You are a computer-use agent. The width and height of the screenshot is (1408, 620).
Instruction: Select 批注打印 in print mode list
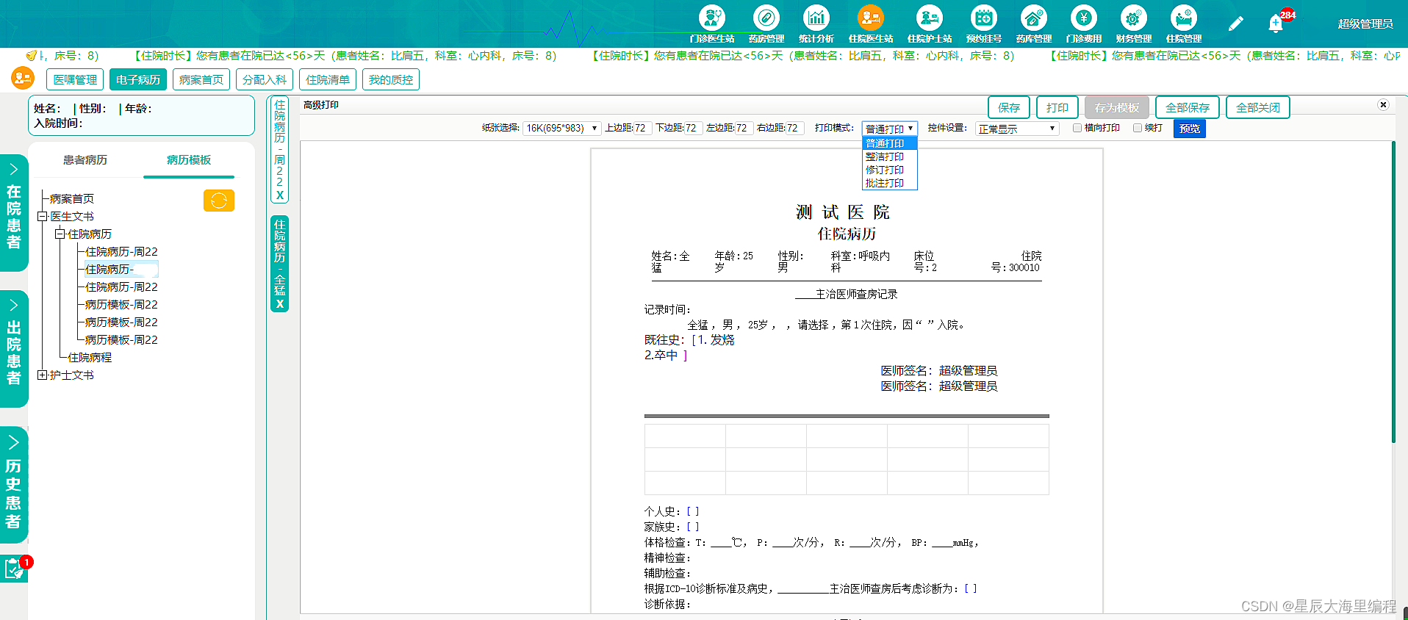tap(889, 183)
